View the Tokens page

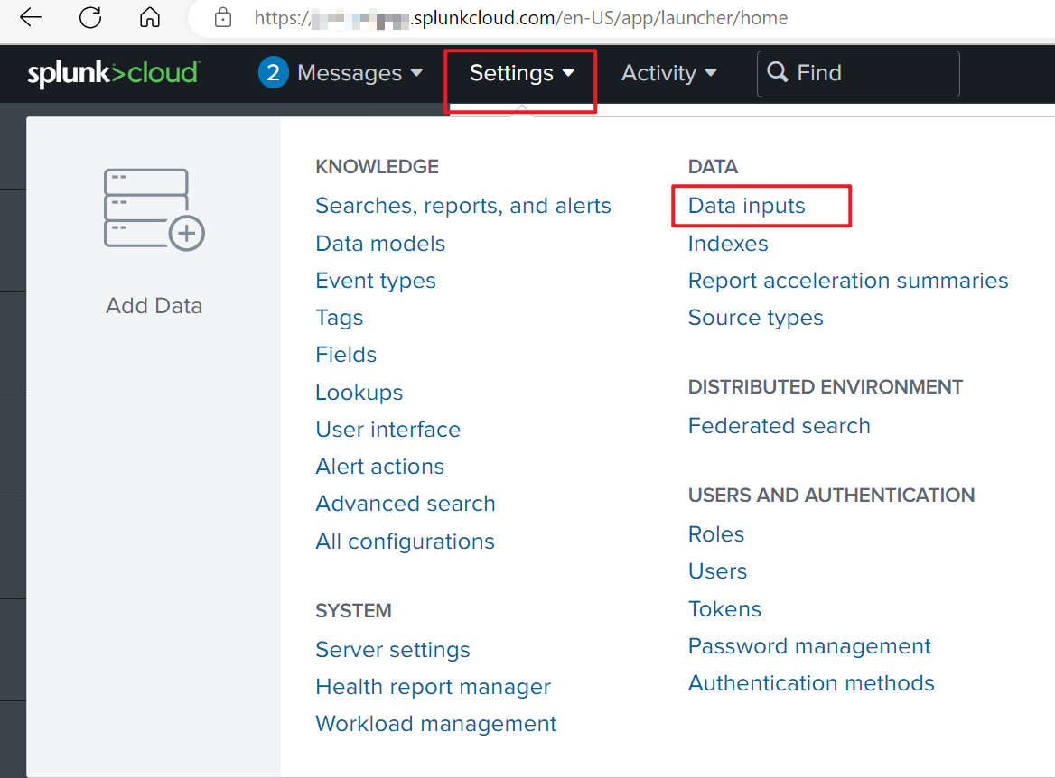click(x=724, y=608)
